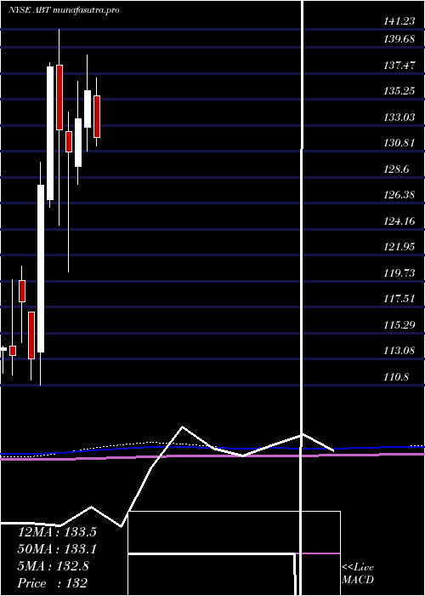Click the 130.81 price level label
The image size is (425, 596).
tap(399, 143)
